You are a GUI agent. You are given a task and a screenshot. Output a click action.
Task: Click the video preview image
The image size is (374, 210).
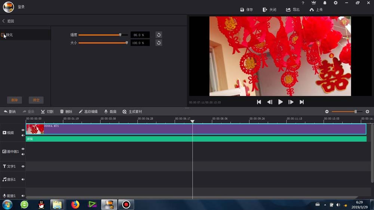click(280, 56)
